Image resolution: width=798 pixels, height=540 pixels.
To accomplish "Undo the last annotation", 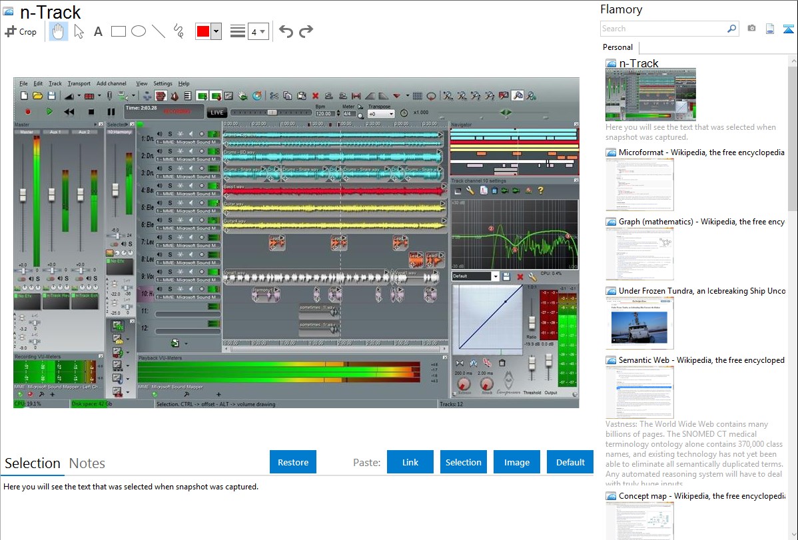I will (x=286, y=31).
